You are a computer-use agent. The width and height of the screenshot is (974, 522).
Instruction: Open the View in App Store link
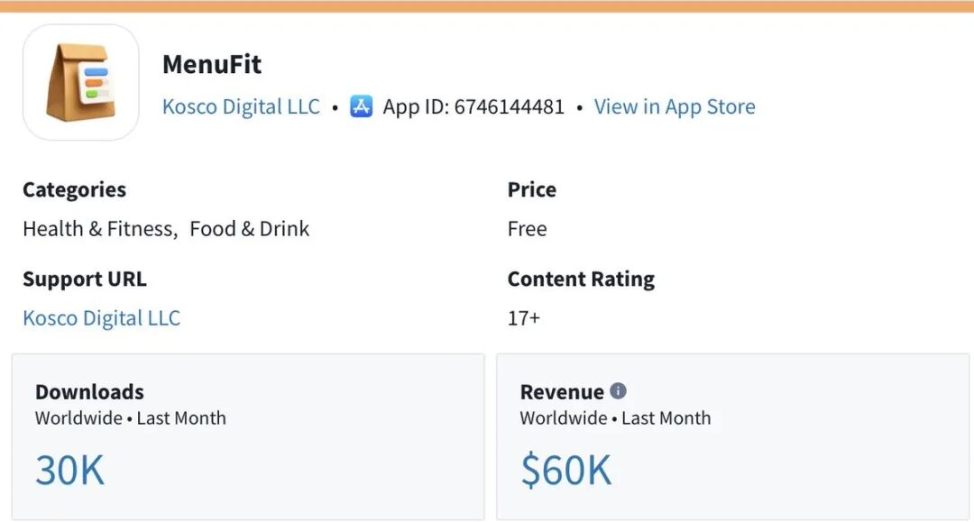[675, 106]
